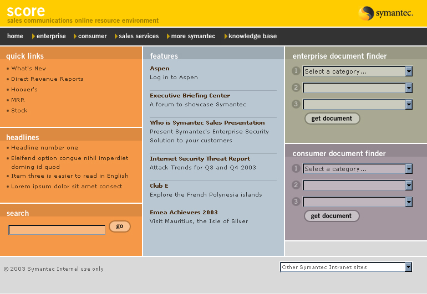This screenshot has width=427, height=294.
Task: Expand consumer finder dropdown three
Action: pos(358,202)
